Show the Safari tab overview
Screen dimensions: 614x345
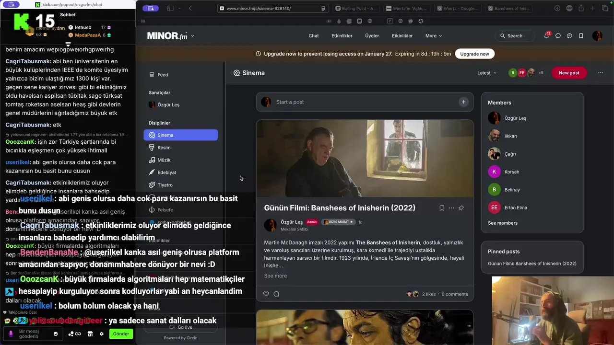604,8
